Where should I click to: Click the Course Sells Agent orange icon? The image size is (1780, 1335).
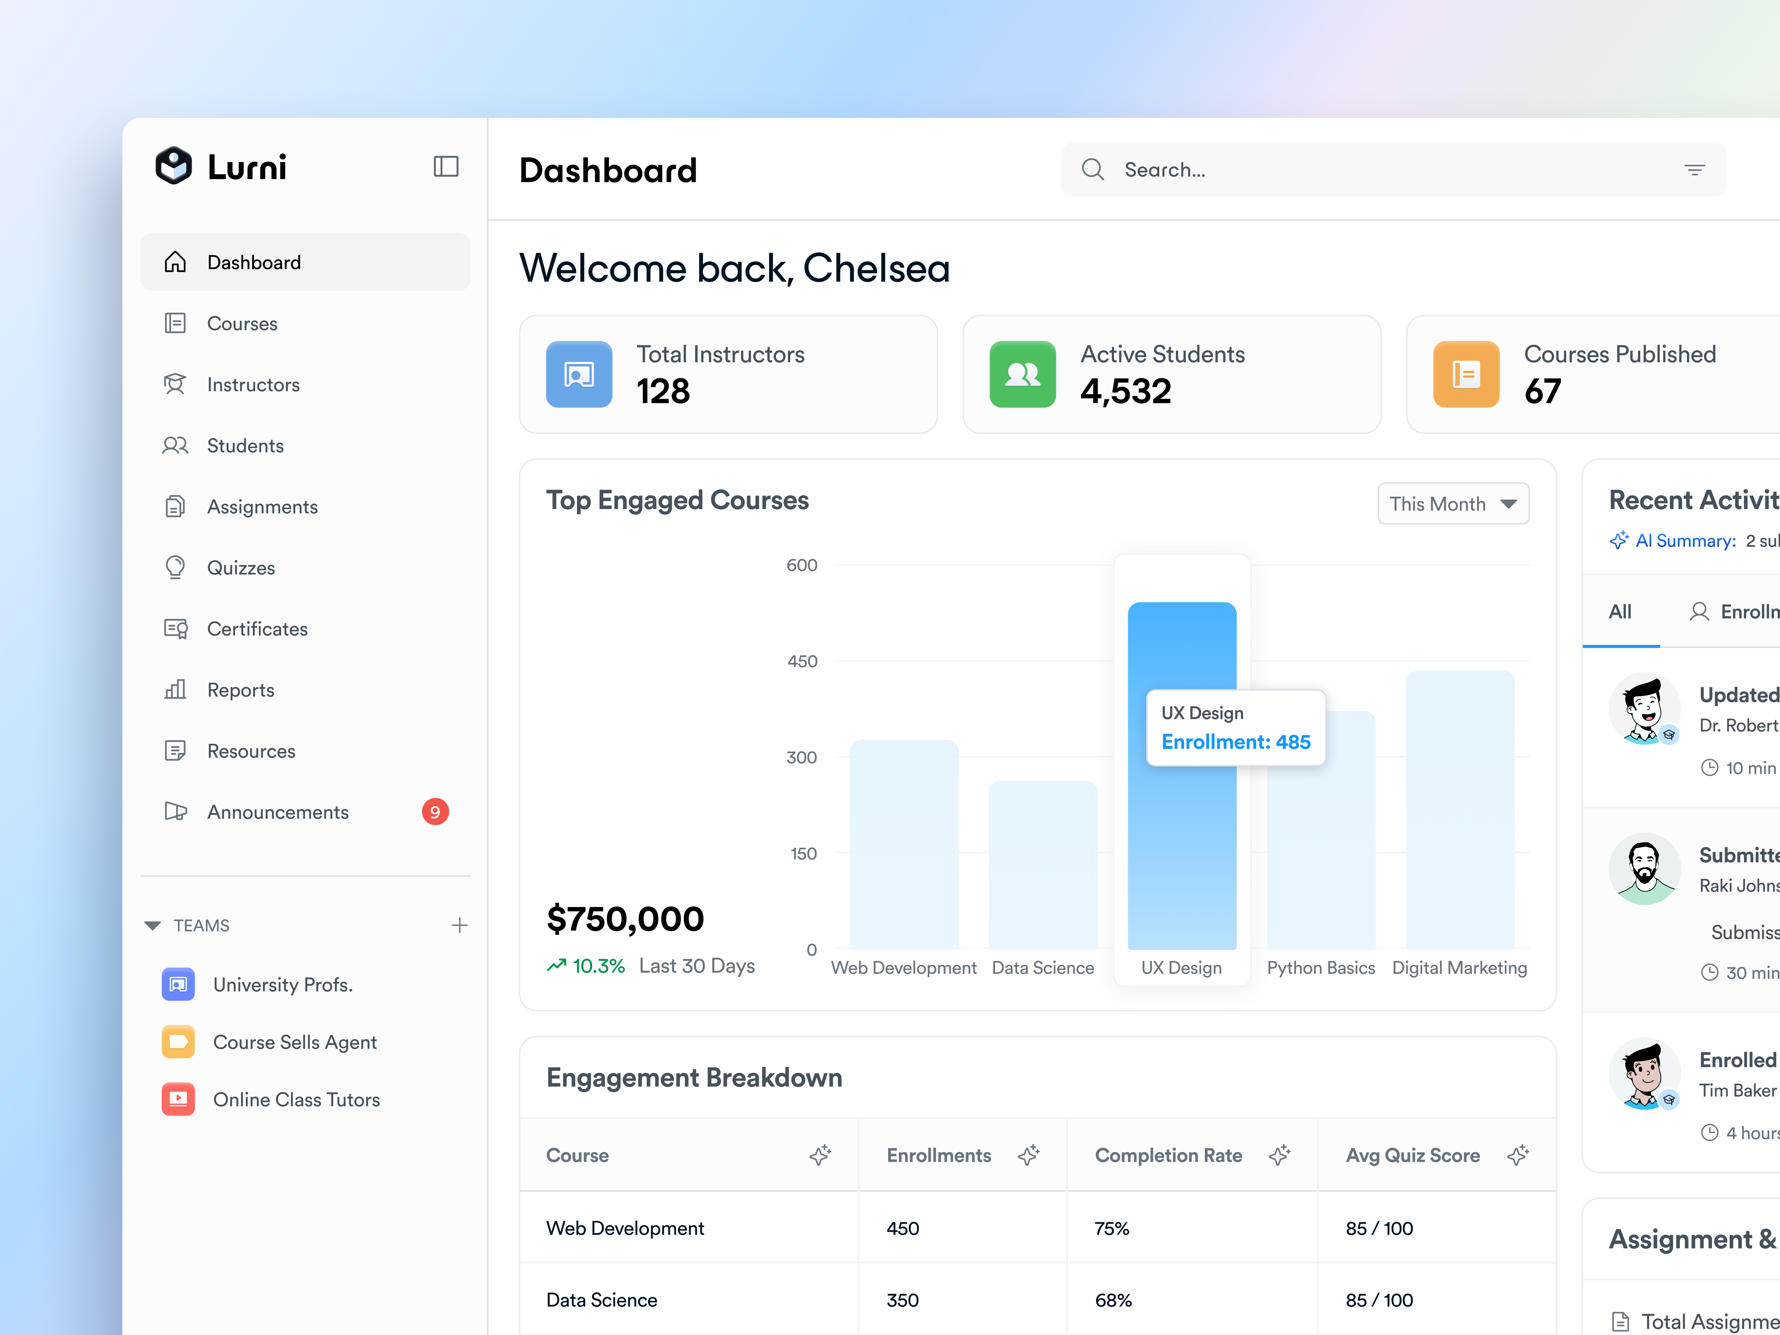178,1041
